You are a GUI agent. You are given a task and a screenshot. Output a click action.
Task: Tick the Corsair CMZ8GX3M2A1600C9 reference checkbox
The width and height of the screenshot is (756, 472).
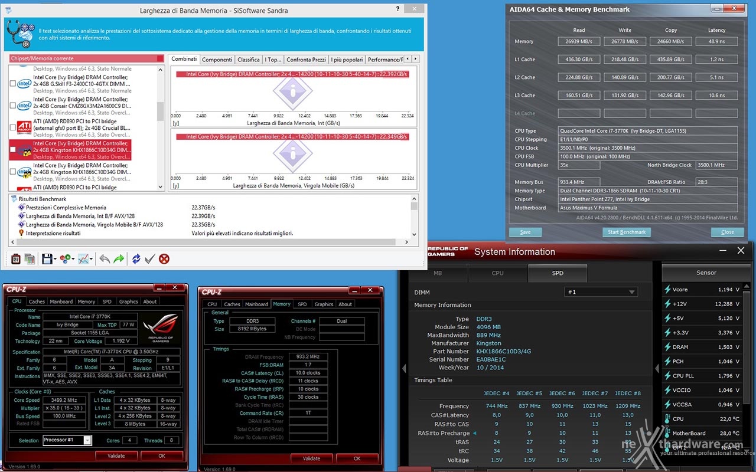coord(13,106)
